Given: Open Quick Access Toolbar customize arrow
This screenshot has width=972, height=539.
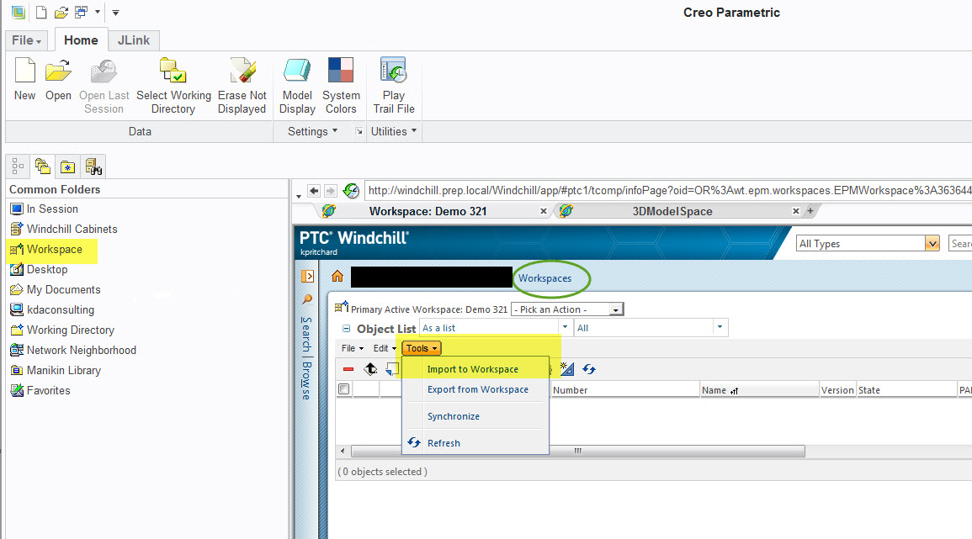Looking at the screenshot, I should pos(115,13).
